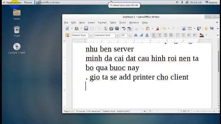The image size is (221, 124).
Task: Select the Clone Formatting paintbrush
Action: tap(157, 28)
